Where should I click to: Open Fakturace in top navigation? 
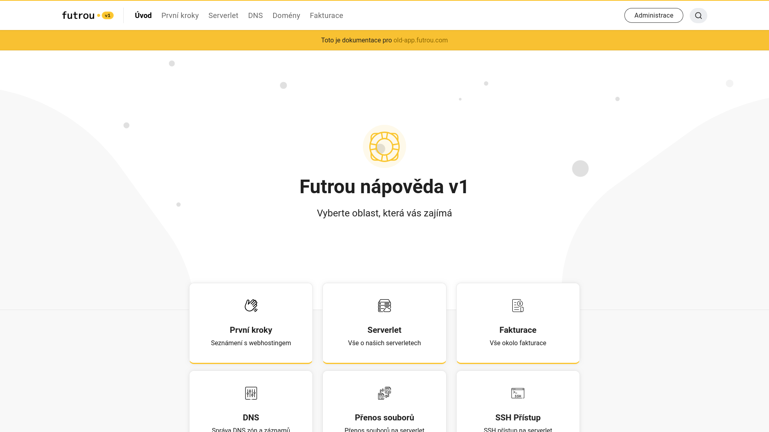coord(326,16)
